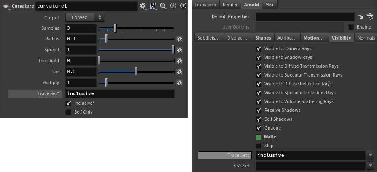The width and height of the screenshot is (377, 172).
Task: Switch to the Render tab
Action: coord(230,5)
